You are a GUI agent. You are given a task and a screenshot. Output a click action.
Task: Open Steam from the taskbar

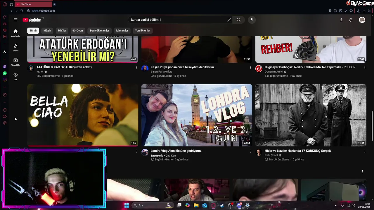coord(222,205)
